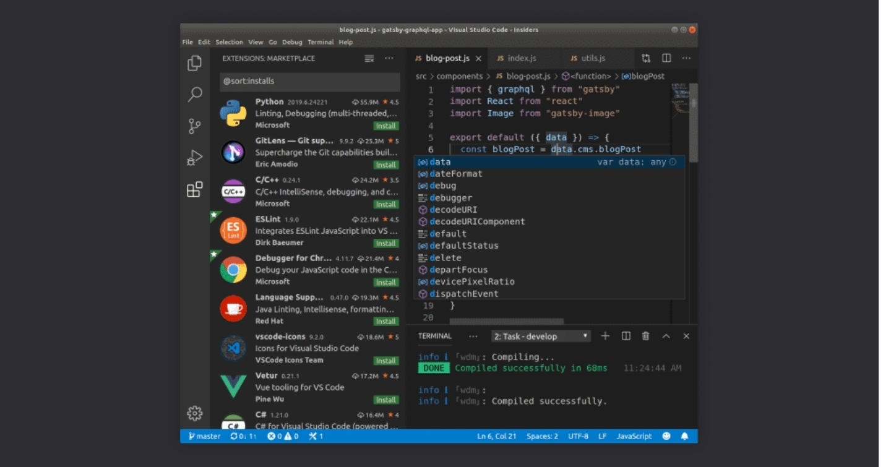Open terminal panel more options ellipsis
The image size is (891, 467).
tap(473, 336)
